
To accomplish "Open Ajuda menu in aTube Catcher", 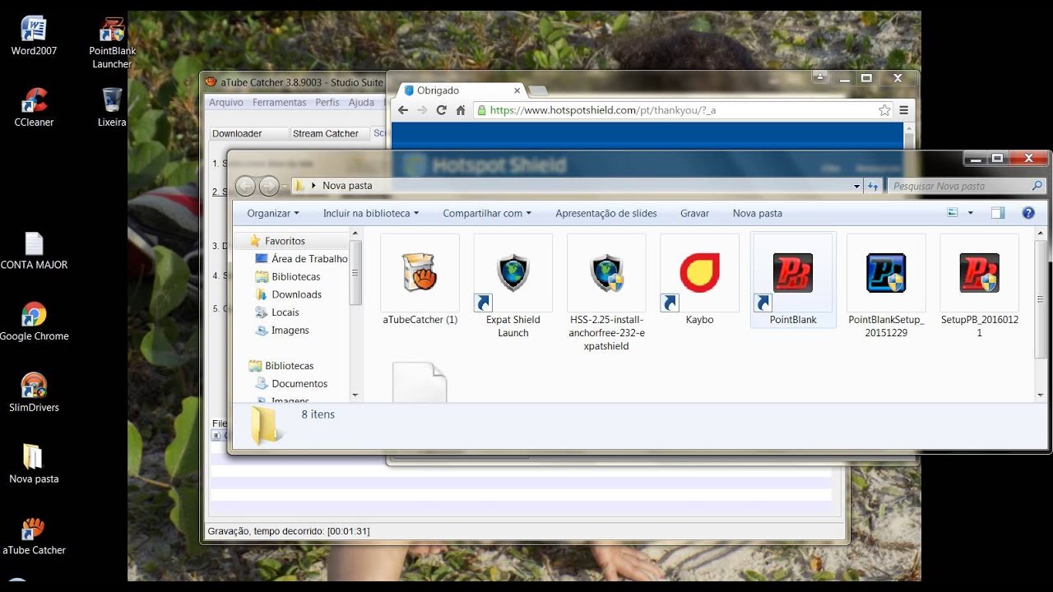I will tap(361, 103).
